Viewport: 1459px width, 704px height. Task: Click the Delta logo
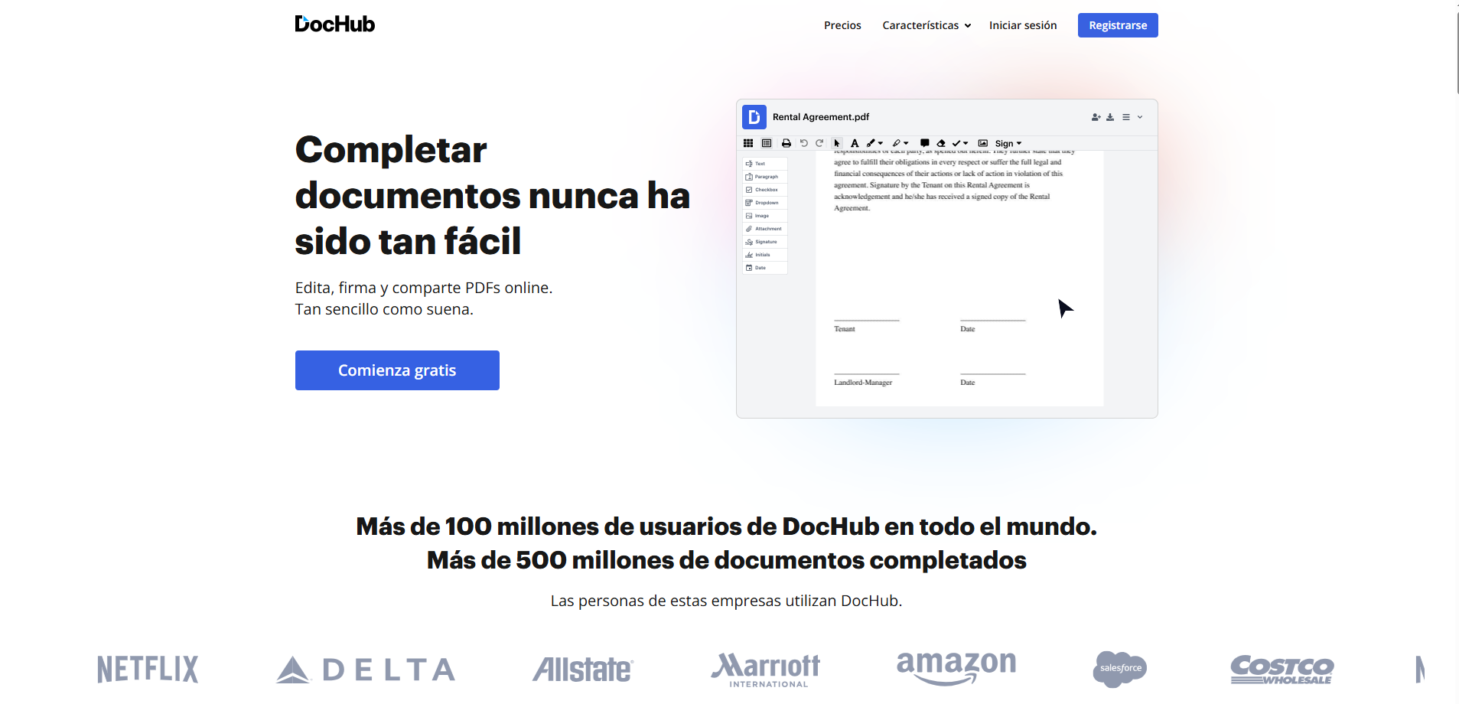(366, 670)
